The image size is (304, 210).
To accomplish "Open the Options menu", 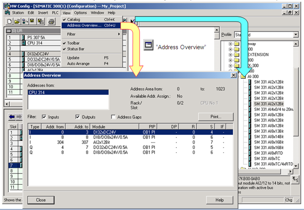I will tap(80, 13).
